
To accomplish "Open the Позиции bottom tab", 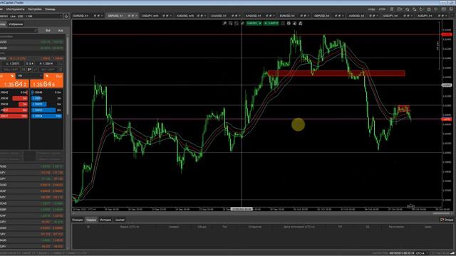I will click(78, 220).
